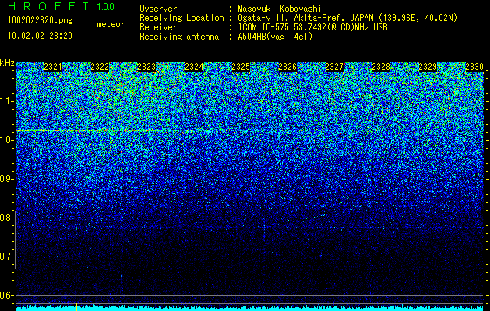490x311 pixels.
Task: Click time marker 2325 on the spectrogram
Action: pos(241,67)
